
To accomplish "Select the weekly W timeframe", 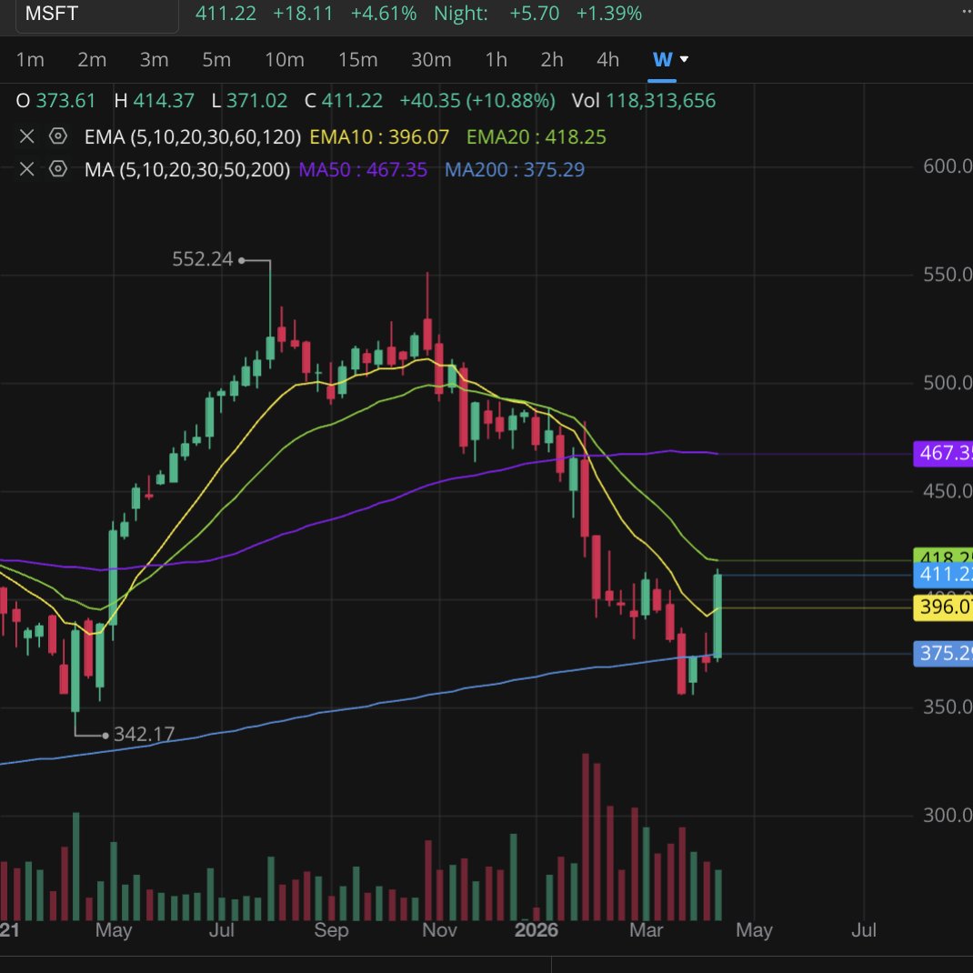I will pos(662,60).
